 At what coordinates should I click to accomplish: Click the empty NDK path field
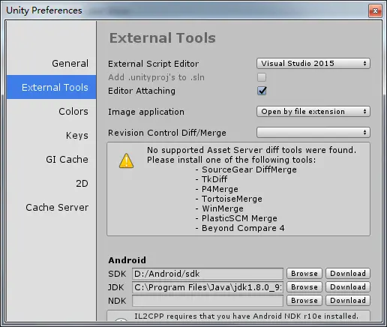[x=208, y=301]
